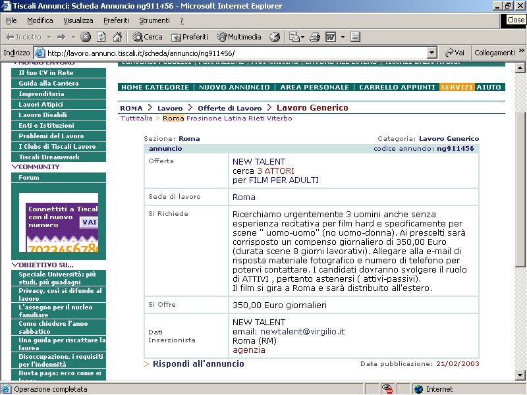The height and width of the screenshot is (395, 527).
Task: Click Rispondi all'annuncio link
Action: [x=198, y=364]
